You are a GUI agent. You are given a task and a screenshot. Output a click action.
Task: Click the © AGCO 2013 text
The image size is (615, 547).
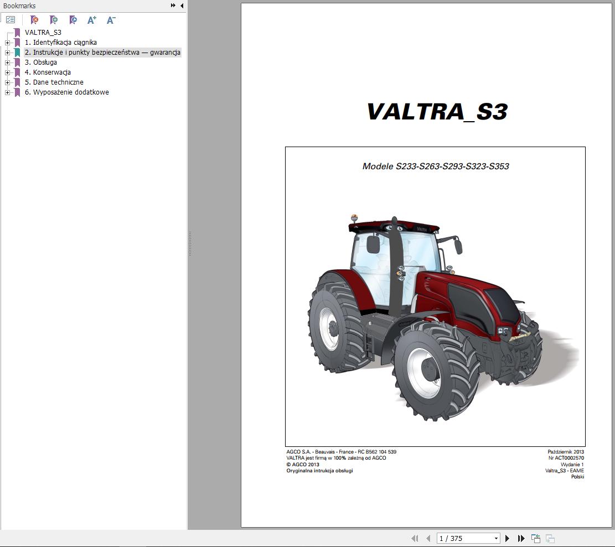point(303,465)
